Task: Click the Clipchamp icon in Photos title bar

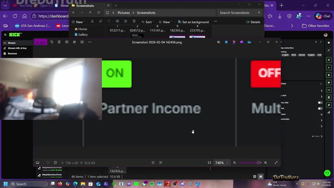Action: pyautogui.click(x=242, y=42)
